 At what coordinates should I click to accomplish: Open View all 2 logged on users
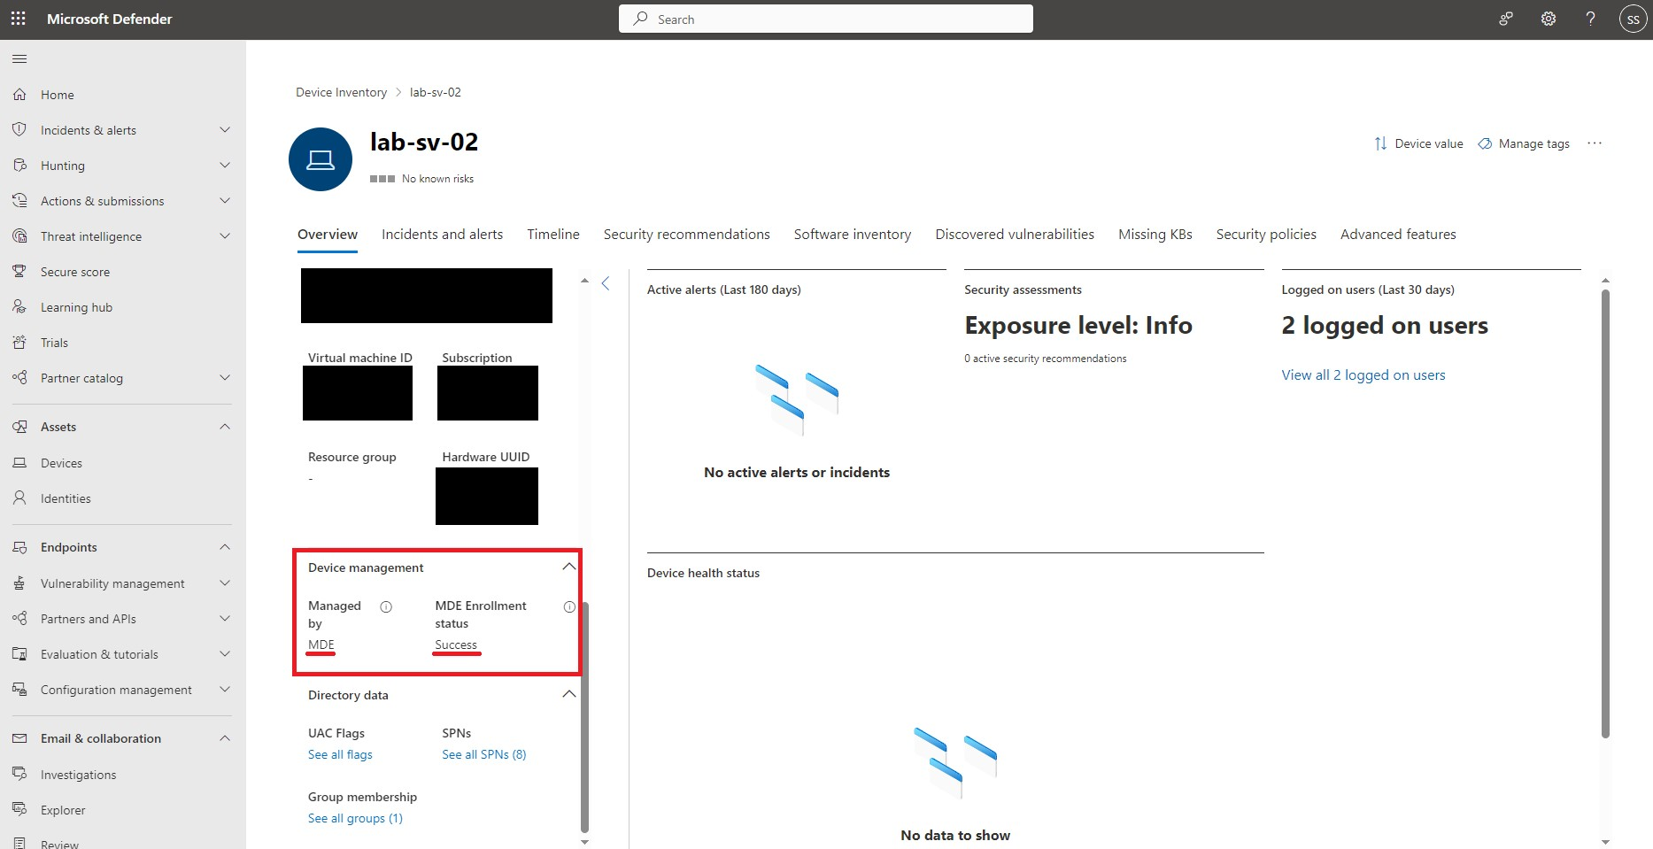[1363, 375]
